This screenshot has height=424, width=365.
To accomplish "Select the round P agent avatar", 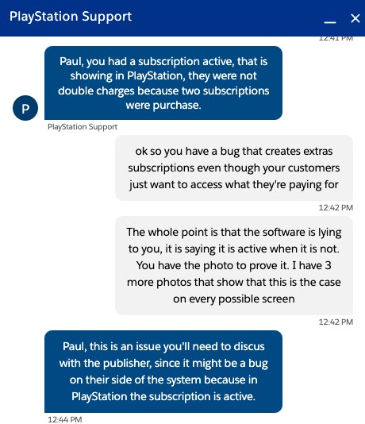I will click(x=25, y=108).
